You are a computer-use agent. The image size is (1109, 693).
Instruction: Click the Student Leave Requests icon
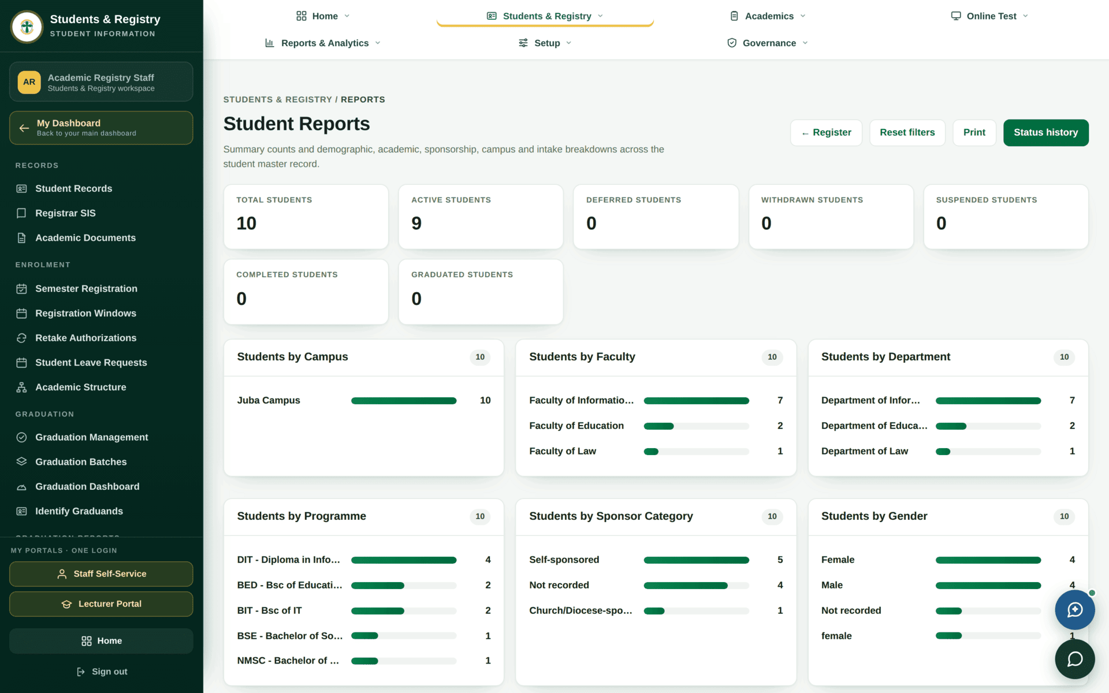pyautogui.click(x=21, y=363)
